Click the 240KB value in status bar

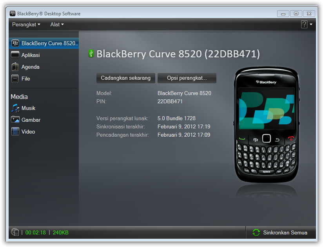click(60, 232)
